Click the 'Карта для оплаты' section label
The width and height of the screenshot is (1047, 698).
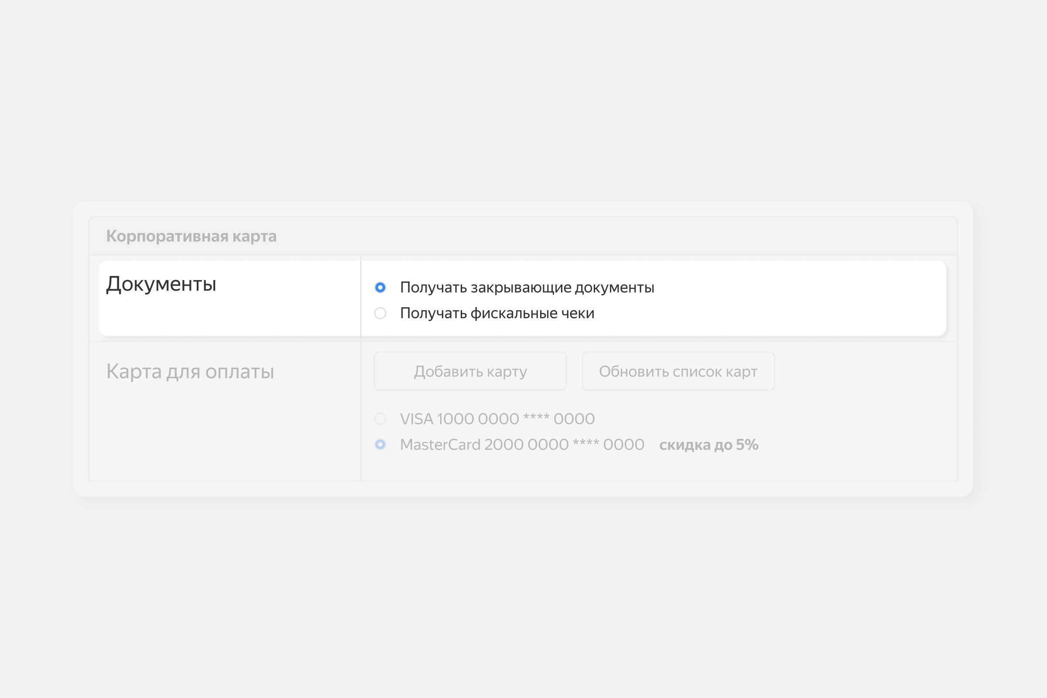pos(190,371)
